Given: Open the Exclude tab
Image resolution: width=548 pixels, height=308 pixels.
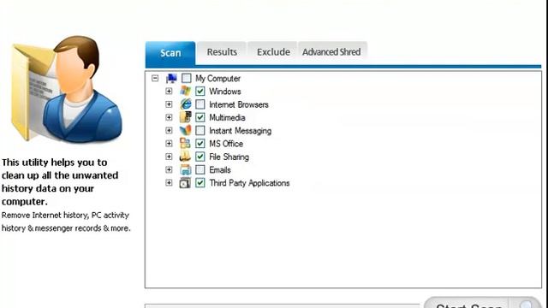Looking at the screenshot, I should [x=273, y=52].
